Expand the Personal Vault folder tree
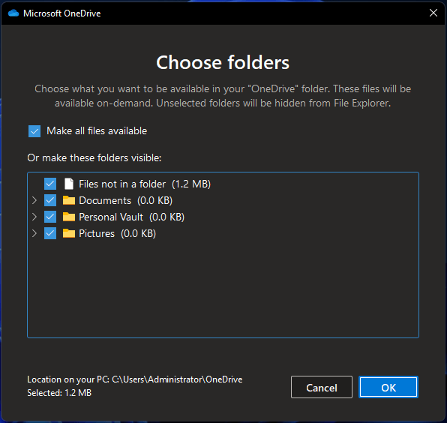This screenshot has height=423, width=447. 34,217
